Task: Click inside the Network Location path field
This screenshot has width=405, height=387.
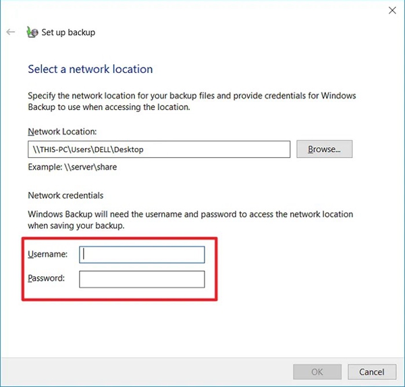Action: click(x=159, y=149)
